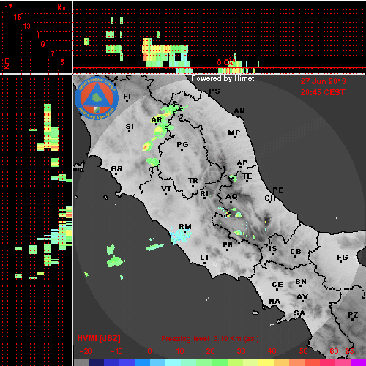
Task: Select the SA city label
Action: 299,313
